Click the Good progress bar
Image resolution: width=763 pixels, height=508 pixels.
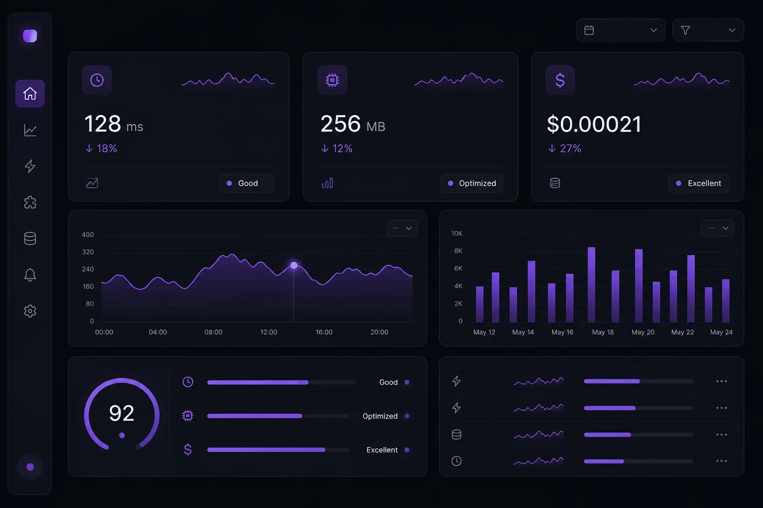(281, 382)
